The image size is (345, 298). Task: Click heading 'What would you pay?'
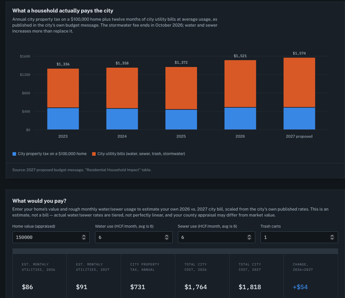point(39,201)
